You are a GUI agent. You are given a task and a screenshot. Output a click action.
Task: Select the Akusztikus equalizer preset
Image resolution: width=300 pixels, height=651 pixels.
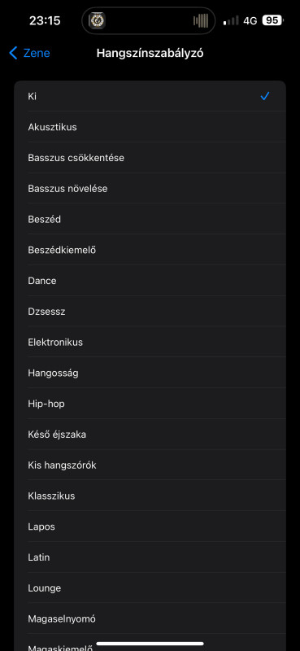click(x=150, y=127)
